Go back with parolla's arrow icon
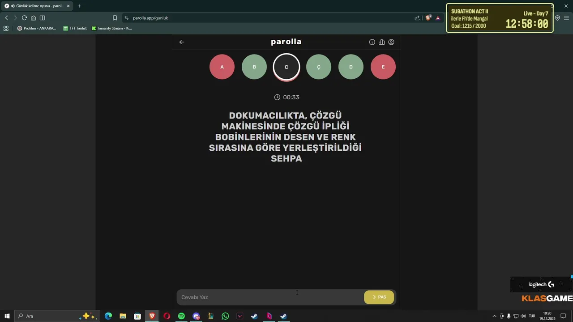The width and height of the screenshot is (573, 322). [182, 42]
